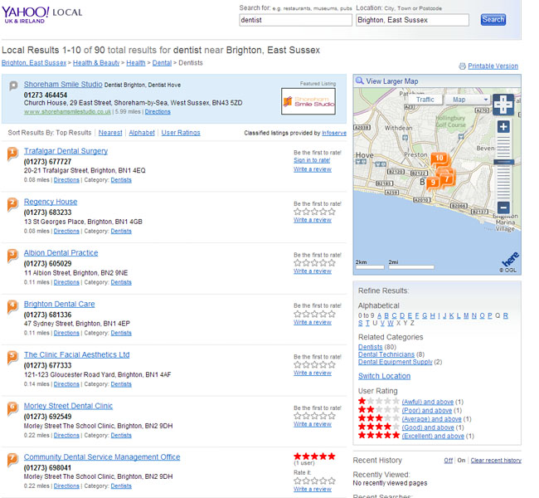Click Write a review for Regency House
539x498 pixels.
(x=313, y=220)
